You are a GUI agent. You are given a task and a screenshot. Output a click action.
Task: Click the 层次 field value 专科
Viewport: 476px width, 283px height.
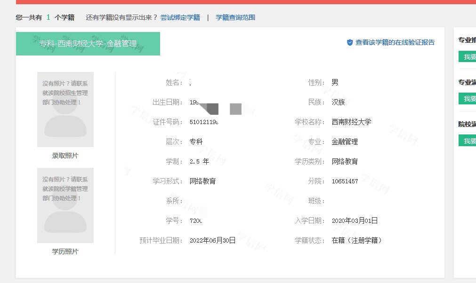(196, 141)
